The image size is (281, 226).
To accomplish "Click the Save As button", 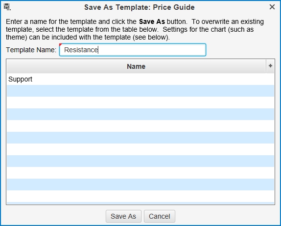I will pyautogui.click(x=123, y=216).
